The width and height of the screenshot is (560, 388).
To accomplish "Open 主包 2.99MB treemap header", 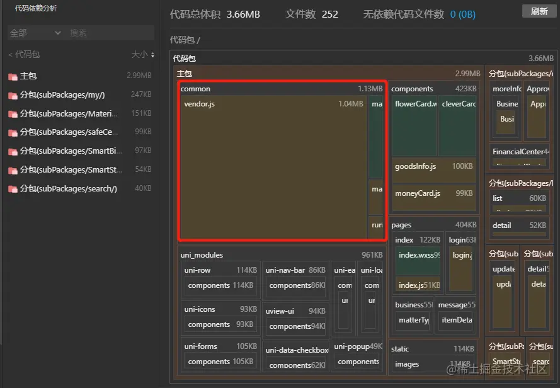I will point(328,74).
